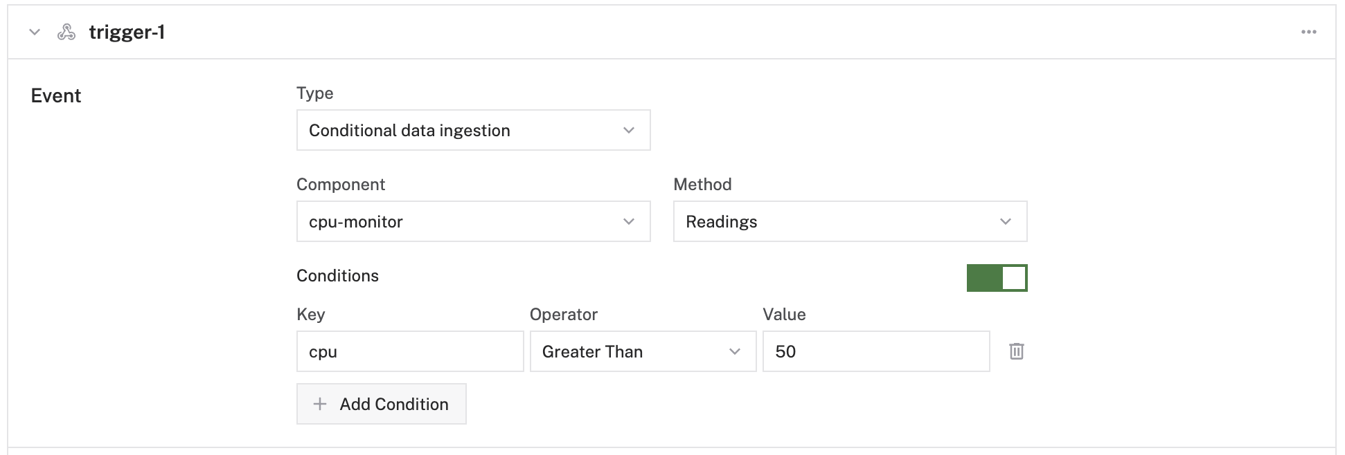Switch the green Conditions toggle state

(997, 277)
